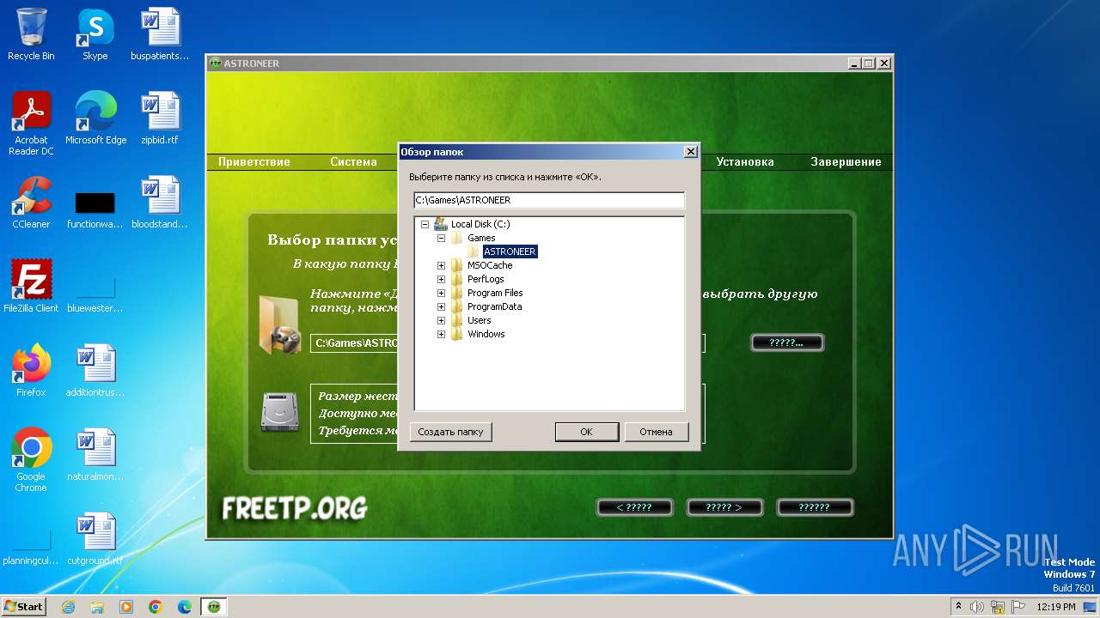This screenshot has height=618, width=1100.
Task: Select the cutground.rtf file icon
Action: pyautogui.click(x=95, y=539)
